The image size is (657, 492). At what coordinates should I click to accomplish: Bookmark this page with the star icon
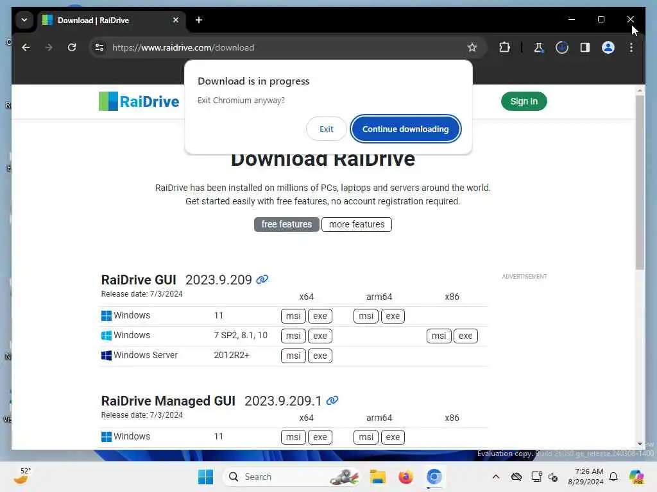pos(472,47)
